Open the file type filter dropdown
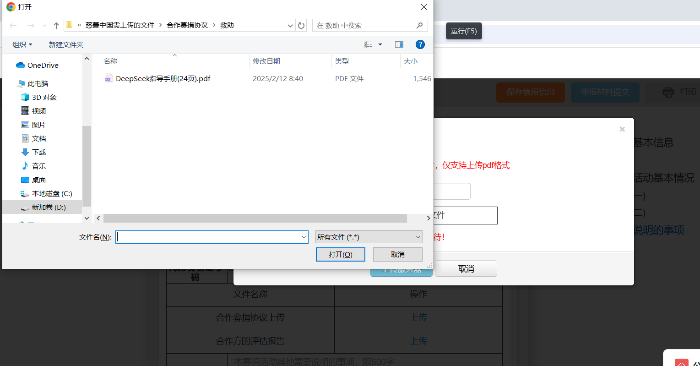 click(369, 237)
